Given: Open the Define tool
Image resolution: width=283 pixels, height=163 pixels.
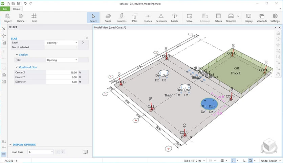Looking at the screenshot, I should pyautogui.click(x=21, y=18).
